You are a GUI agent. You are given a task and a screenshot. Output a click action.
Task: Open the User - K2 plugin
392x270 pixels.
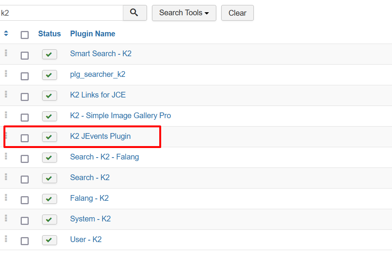click(86, 239)
